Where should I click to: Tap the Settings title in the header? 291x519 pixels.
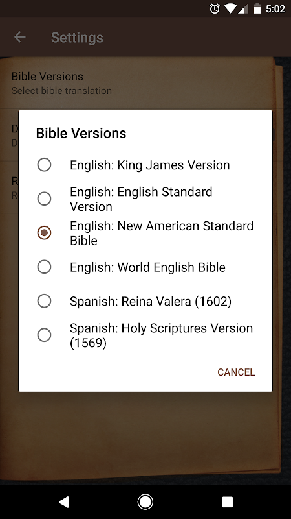tap(77, 38)
